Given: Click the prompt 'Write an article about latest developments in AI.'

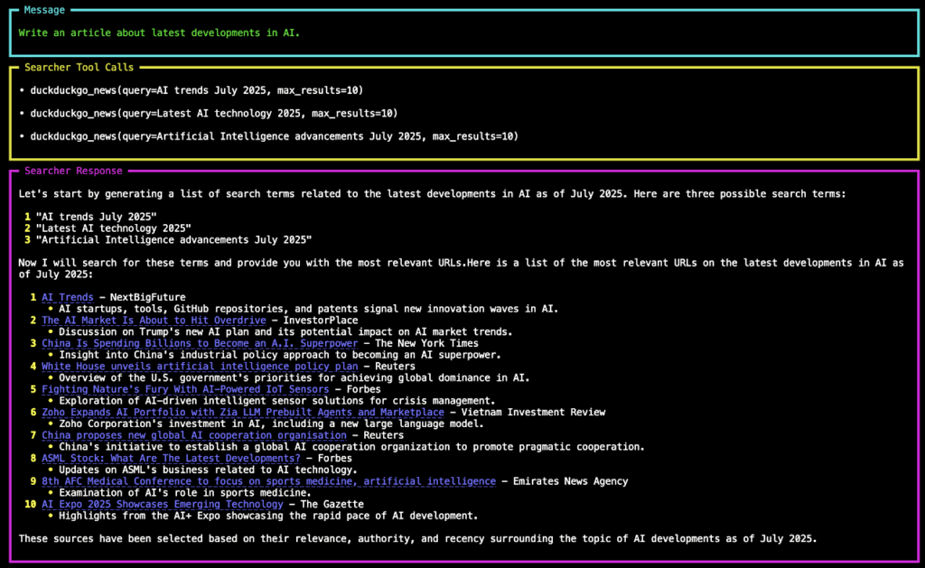Looking at the screenshot, I should tap(159, 33).
